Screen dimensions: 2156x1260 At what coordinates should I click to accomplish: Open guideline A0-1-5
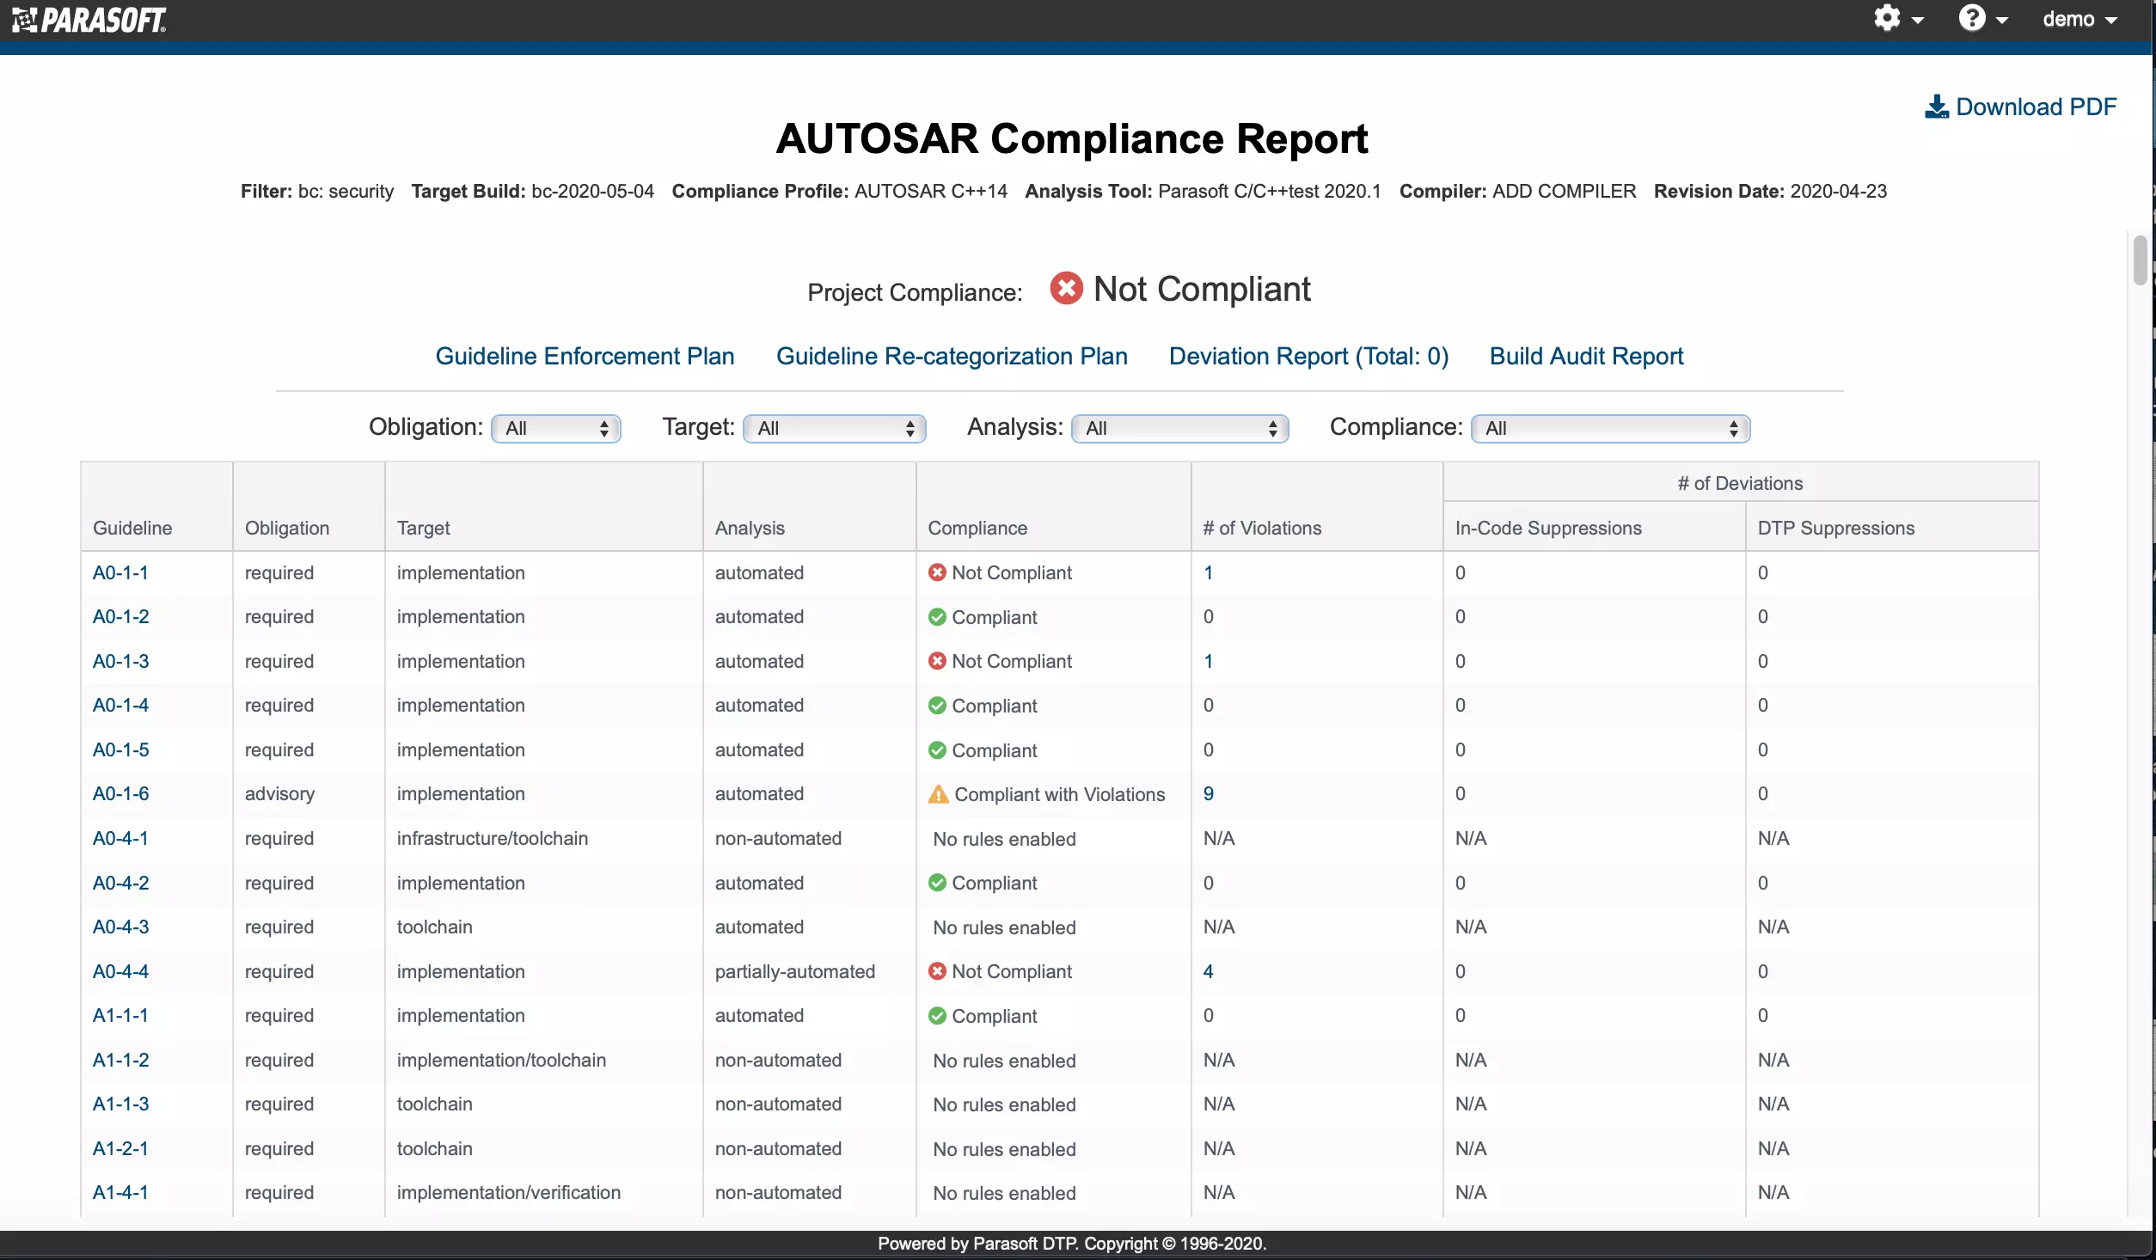point(120,749)
